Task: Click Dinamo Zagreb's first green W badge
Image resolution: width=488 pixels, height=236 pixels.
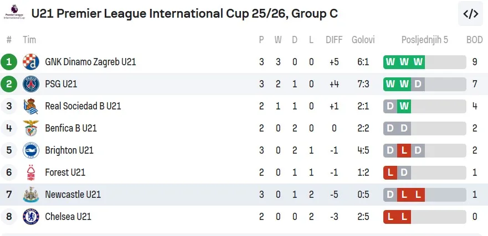Action: [391, 62]
